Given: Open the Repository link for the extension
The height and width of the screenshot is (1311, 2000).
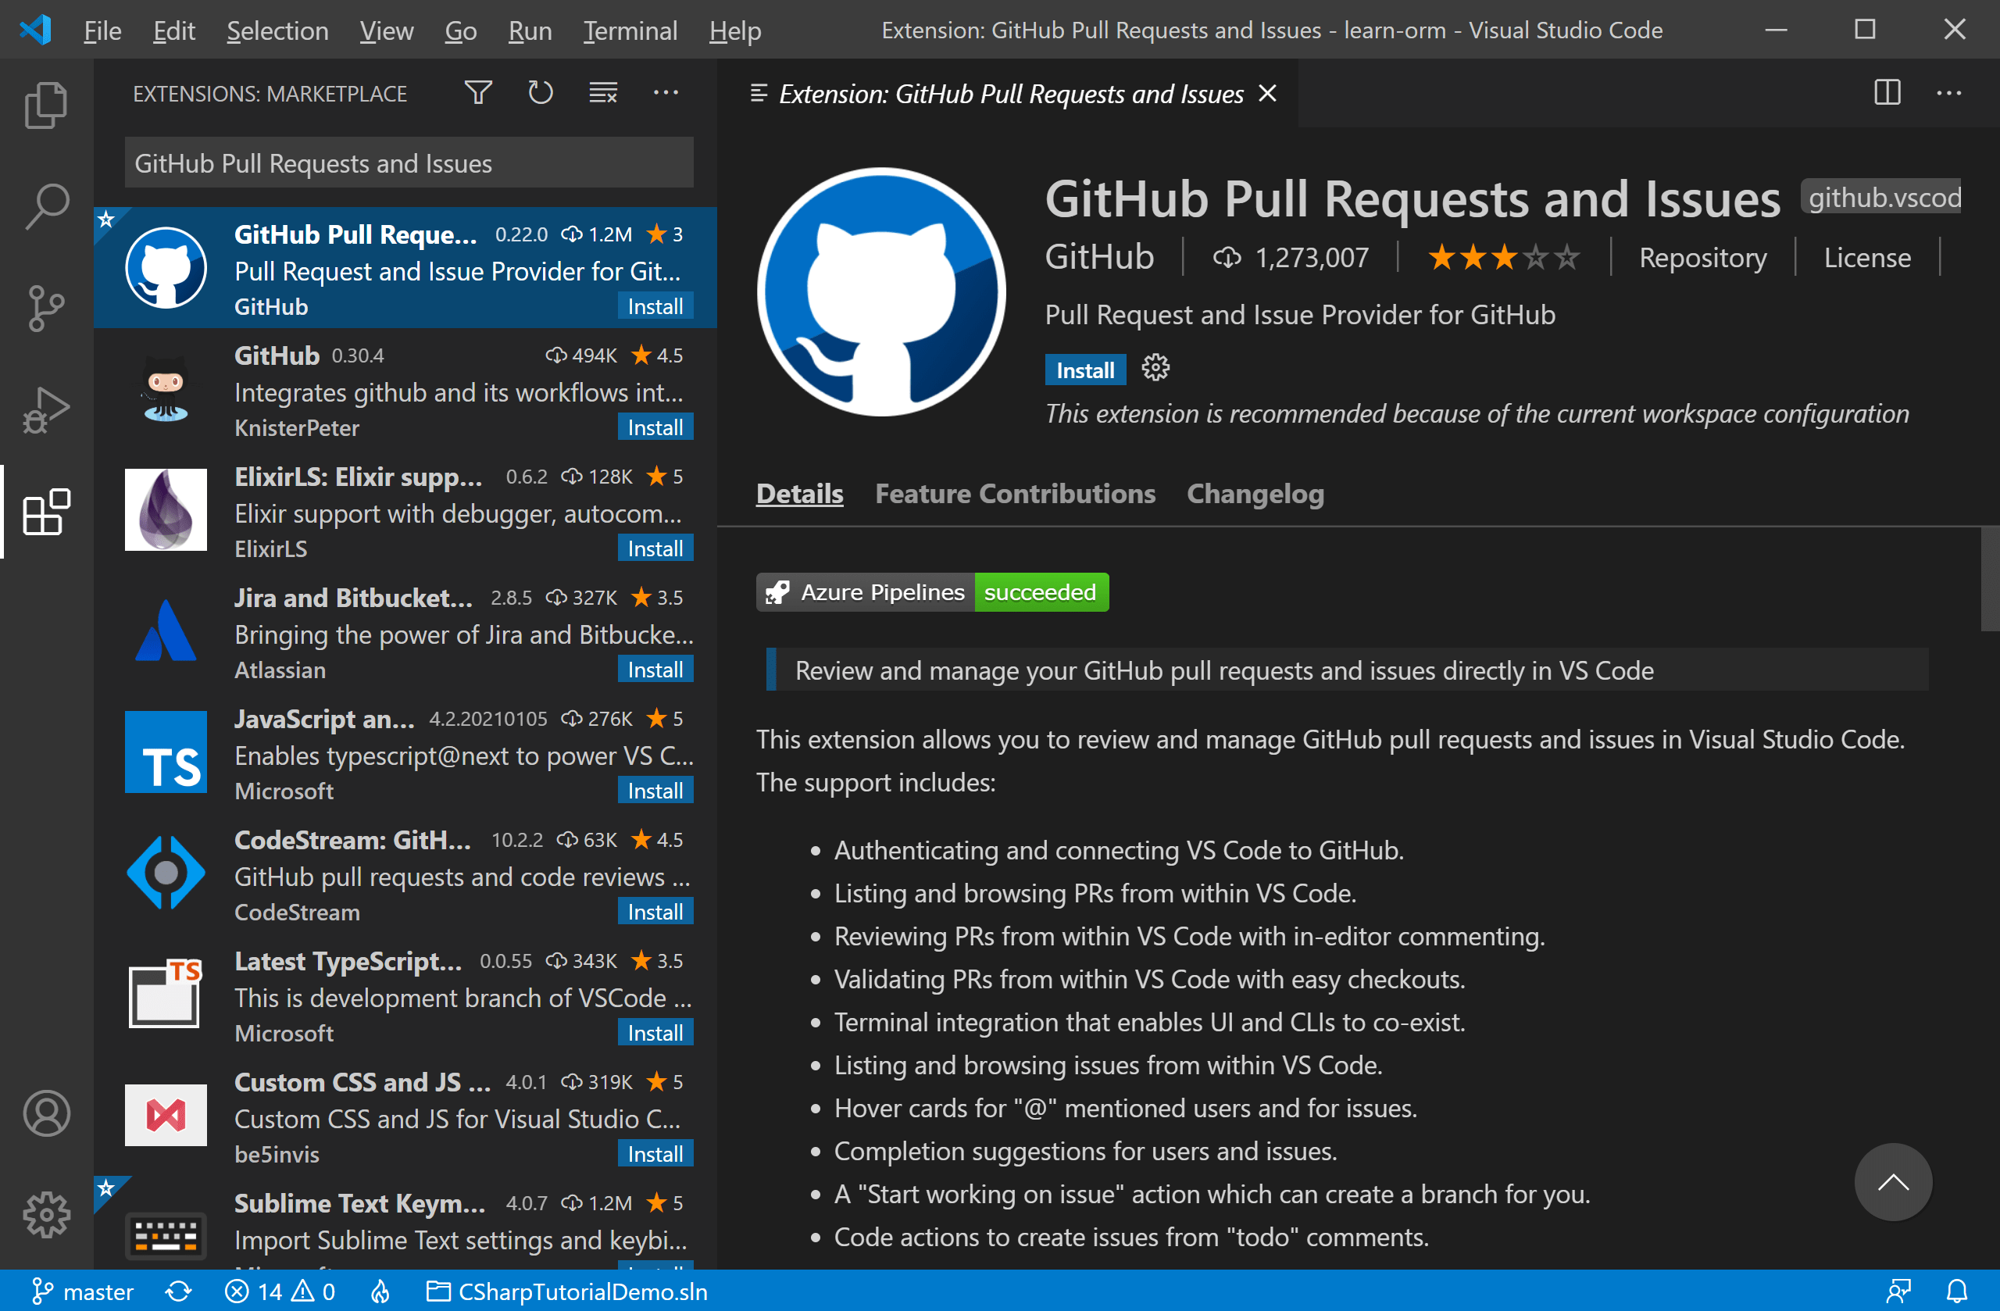Looking at the screenshot, I should 1702,257.
